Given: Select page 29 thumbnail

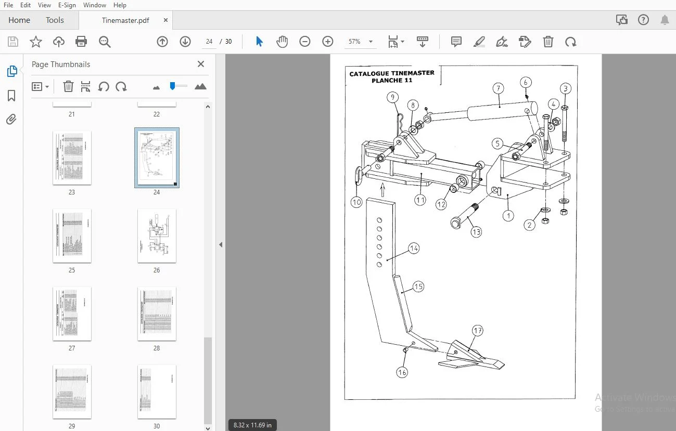Looking at the screenshot, I should (x=72, y=392).
